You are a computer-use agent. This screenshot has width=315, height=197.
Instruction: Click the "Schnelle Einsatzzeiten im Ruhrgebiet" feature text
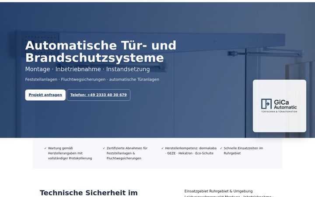pyautogui.click(x=243, y=151)
